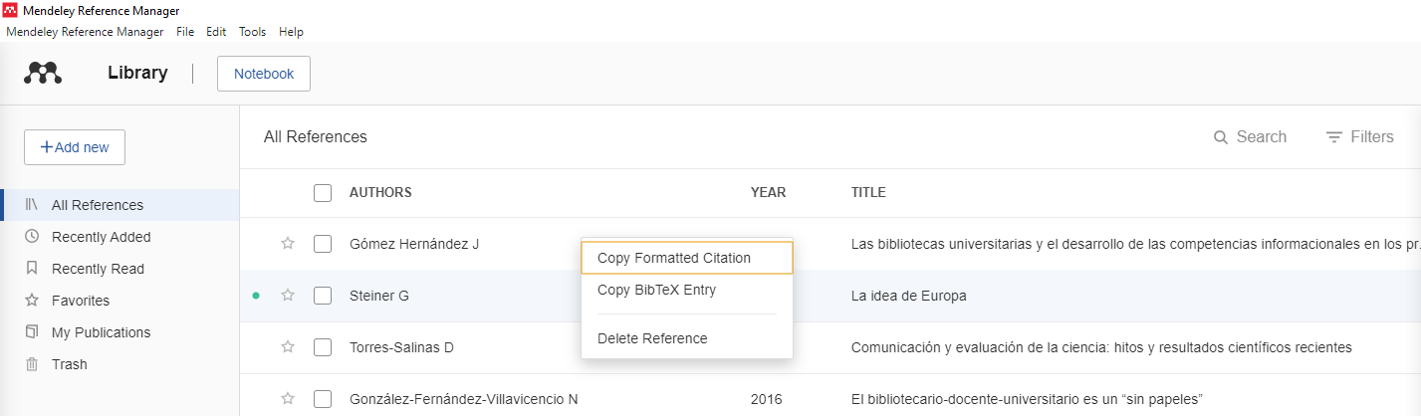
Task: Star the Gómez Hernández J reference
Action: [x=288, y=244]
